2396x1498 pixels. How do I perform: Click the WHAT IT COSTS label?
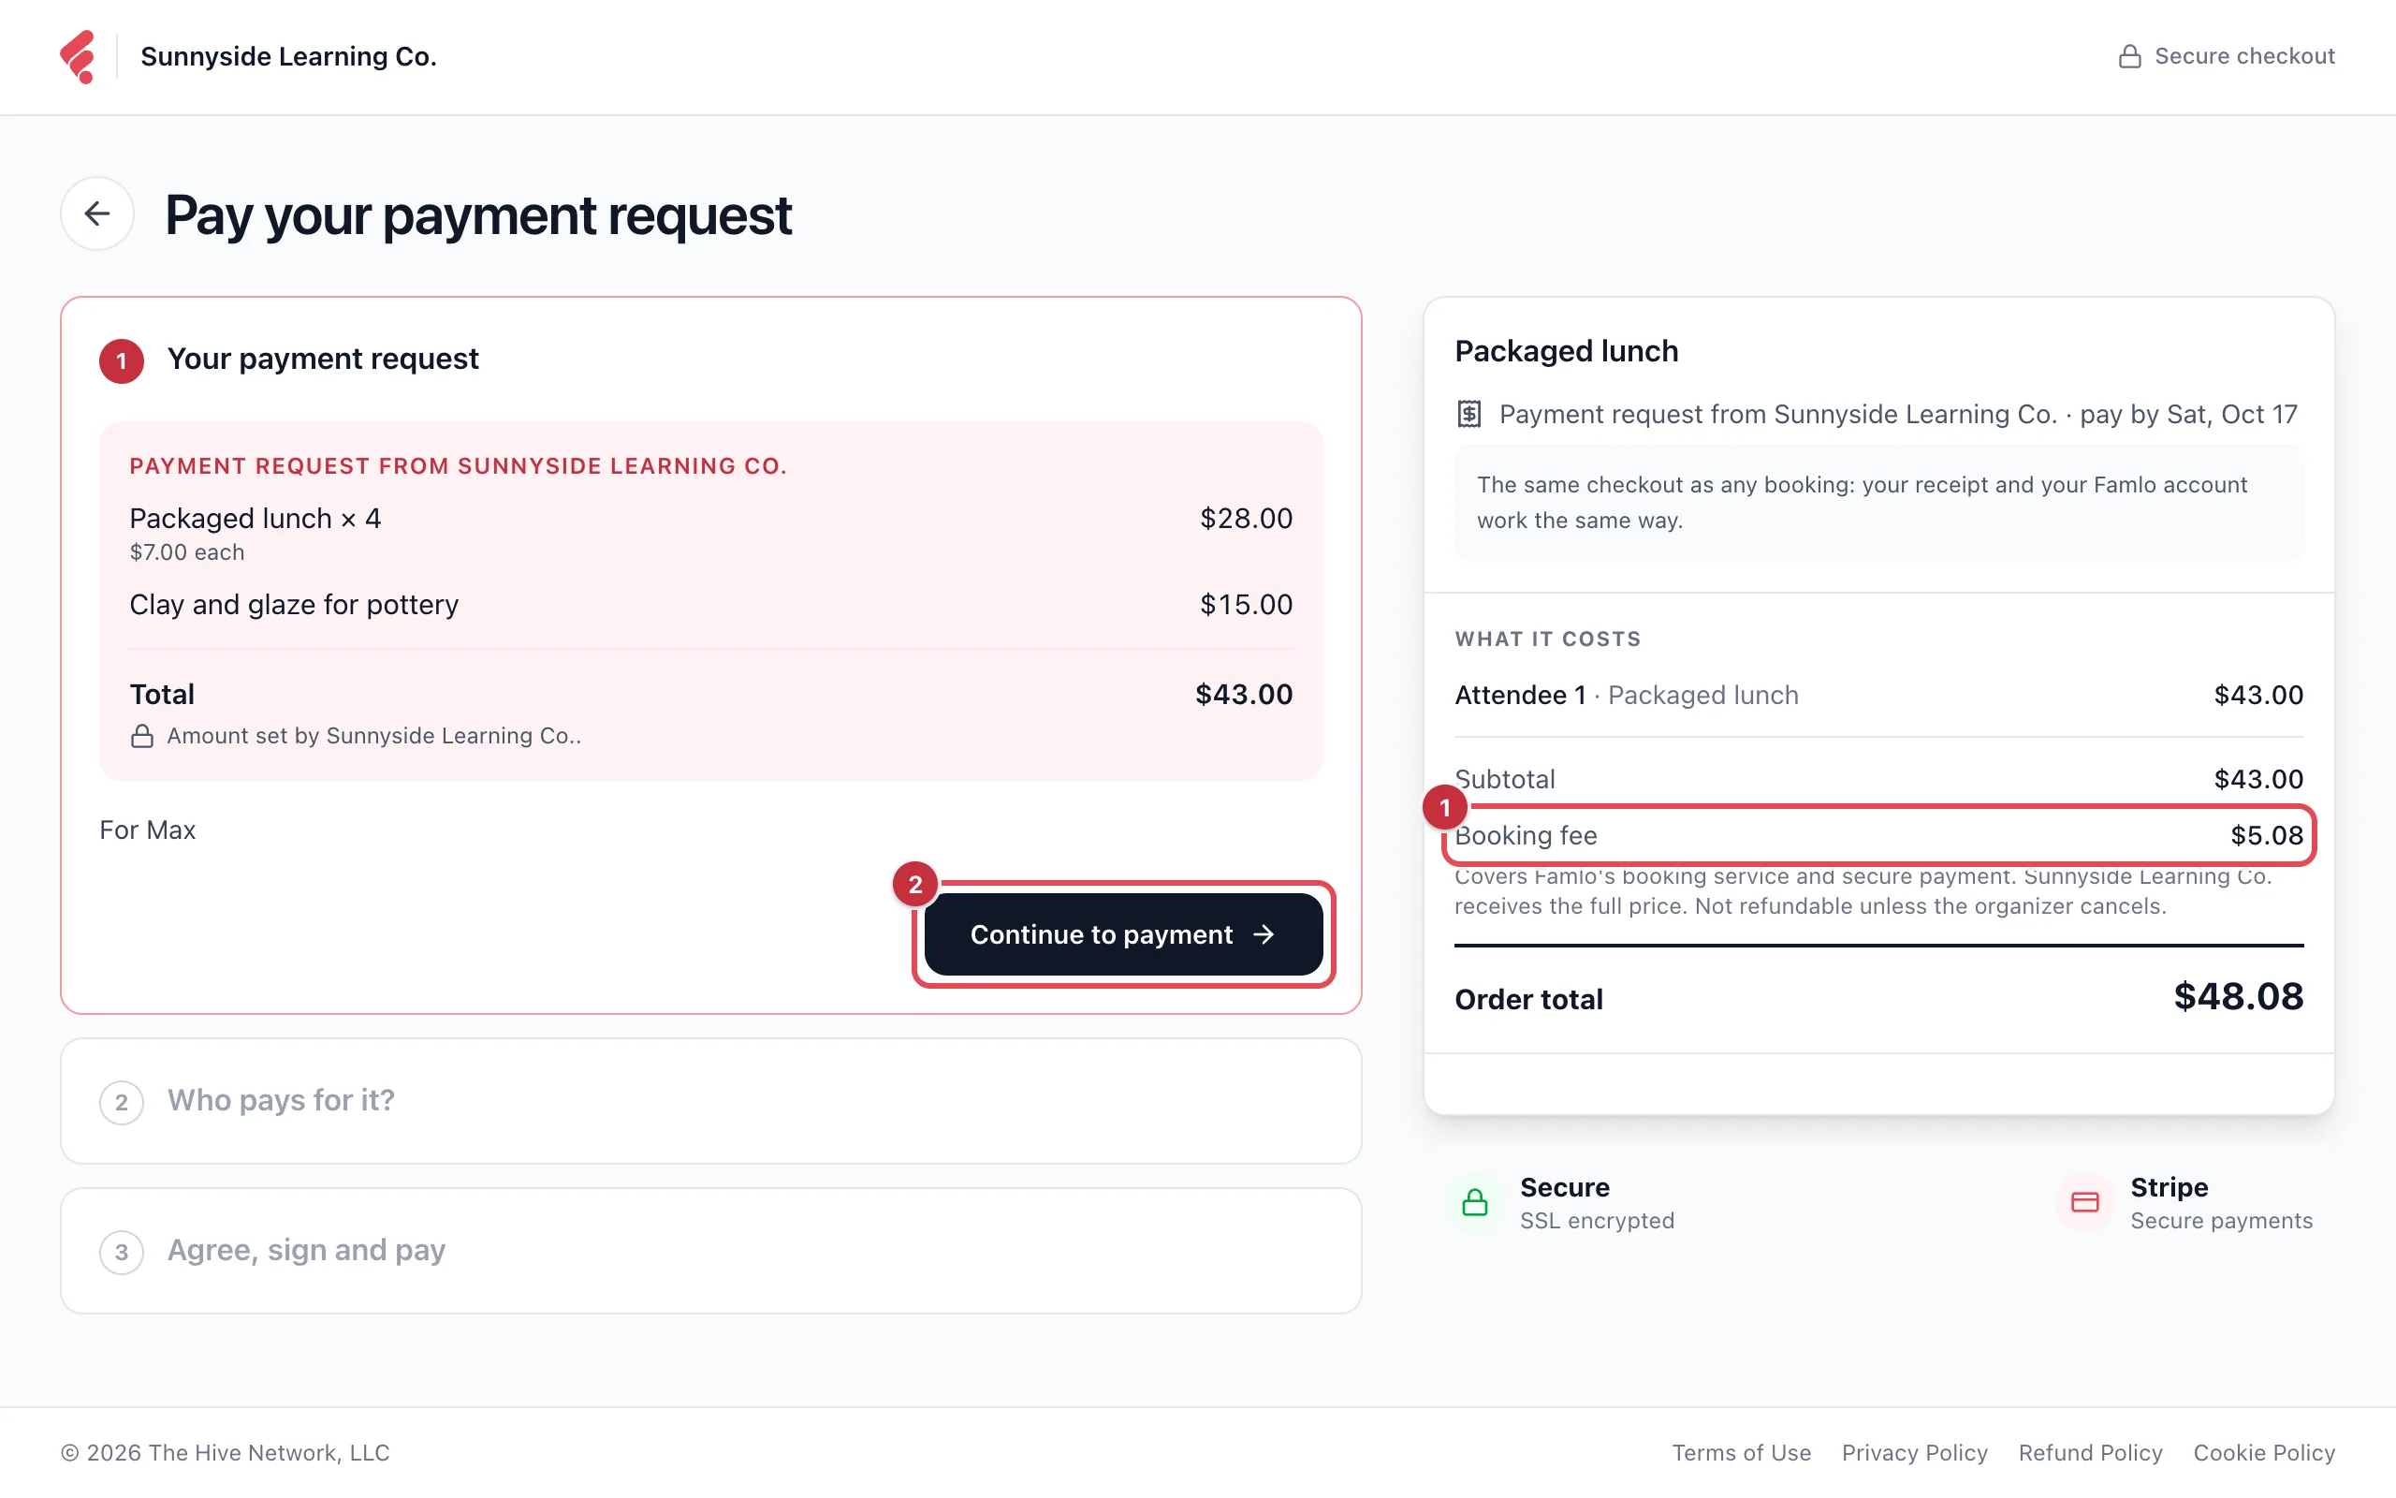click(1547, 639)
